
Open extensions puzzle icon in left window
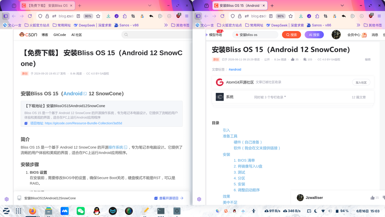[x=125, y=16]
